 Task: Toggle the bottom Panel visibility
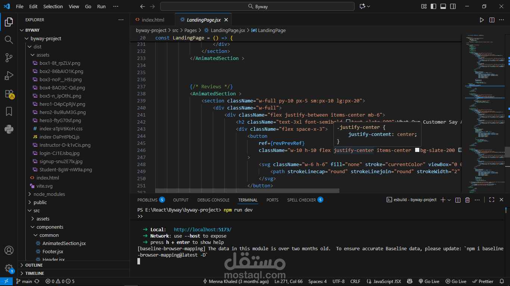tap(443, 6)
